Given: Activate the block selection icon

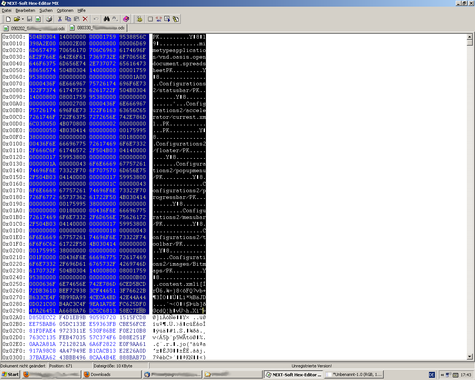Looking at the screenshot, I should (x=151, y=19).
